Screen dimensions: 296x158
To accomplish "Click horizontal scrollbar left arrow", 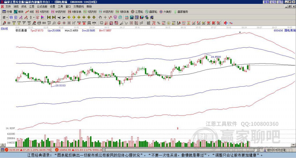I will pyautogui.click(x=104, y=150).
